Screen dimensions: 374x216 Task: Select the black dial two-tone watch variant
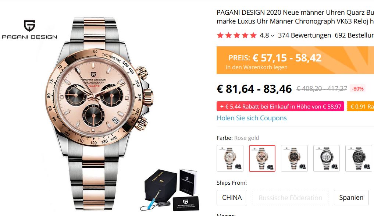click(x=294, y=159)
